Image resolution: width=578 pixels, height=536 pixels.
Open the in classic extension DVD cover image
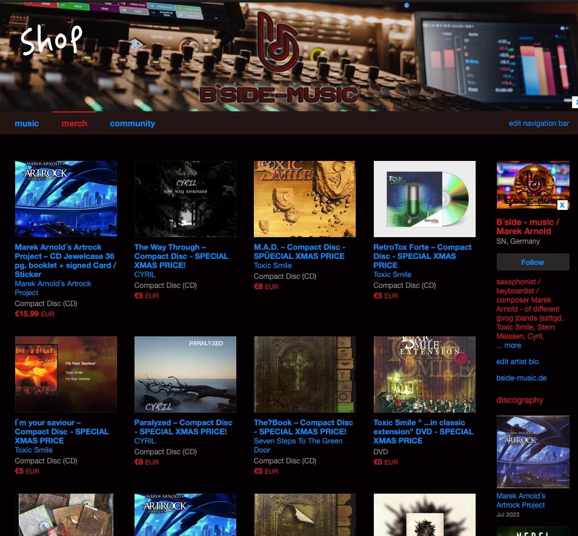click(x=425, y=374)
